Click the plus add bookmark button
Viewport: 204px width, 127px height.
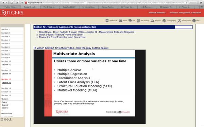coord(22,3)
